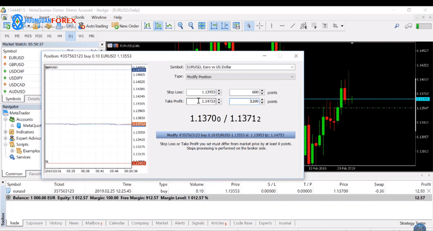Screen dimensions: 433x231
Task: Expand the Expert Advisors tree node
Action: click(5, 138)
